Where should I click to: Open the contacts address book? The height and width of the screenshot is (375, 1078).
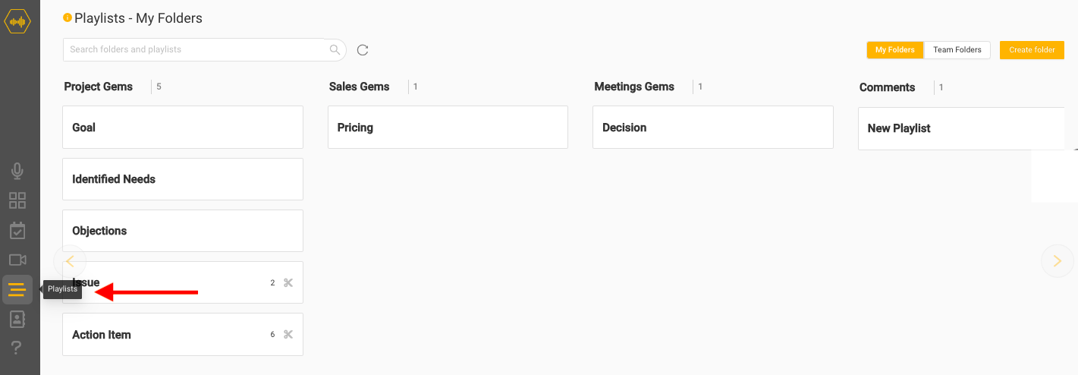[x=17, y=319]
